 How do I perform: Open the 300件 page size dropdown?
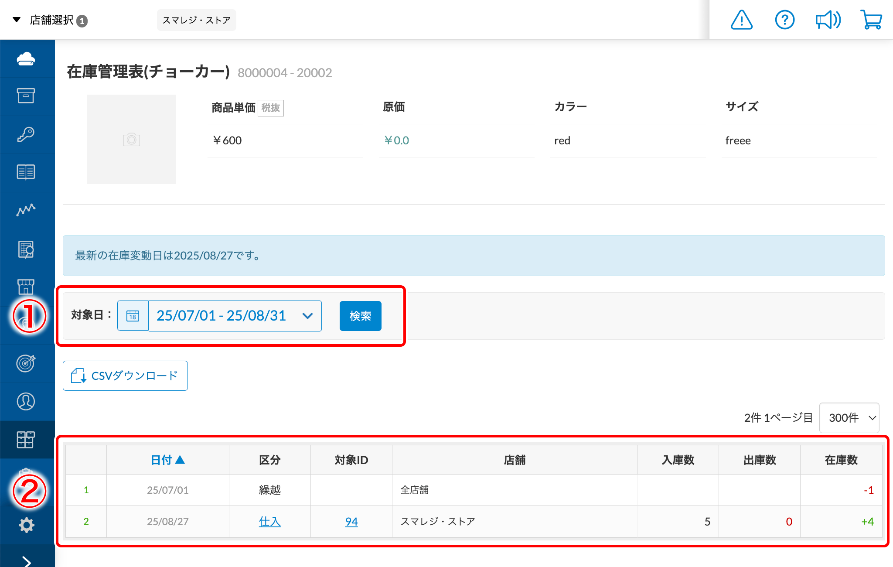(x=849, y=418)
